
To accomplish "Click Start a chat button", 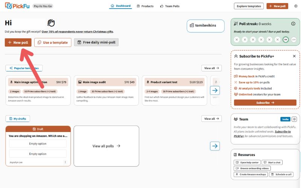I will click(x=272, y=162).
